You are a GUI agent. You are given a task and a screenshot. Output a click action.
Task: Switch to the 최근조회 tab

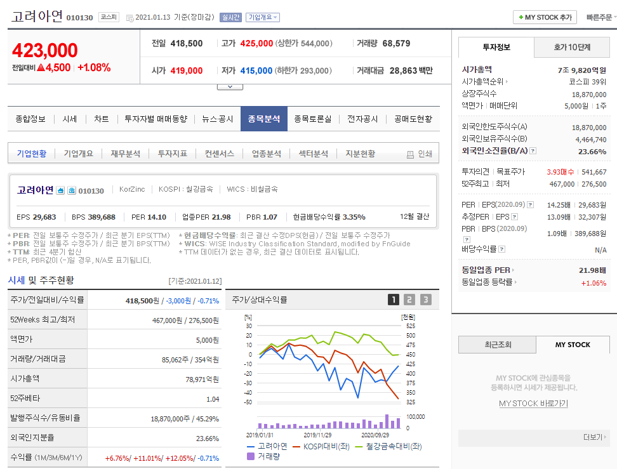498,345
